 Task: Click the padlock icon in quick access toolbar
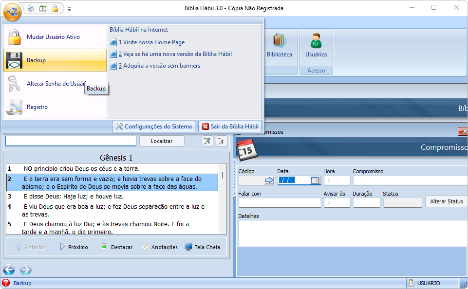55,8
